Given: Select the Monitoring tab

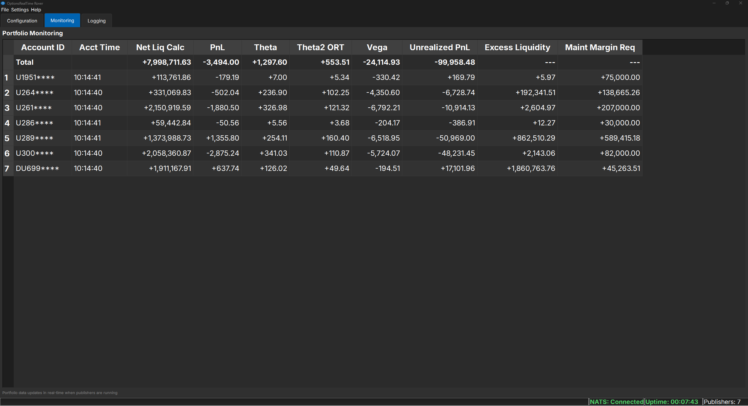Looking at the screenshot, I should 62,20.
